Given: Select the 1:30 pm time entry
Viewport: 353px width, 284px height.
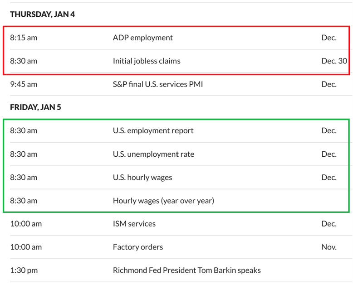Looking at the screenshot, I should pos(24,270).
